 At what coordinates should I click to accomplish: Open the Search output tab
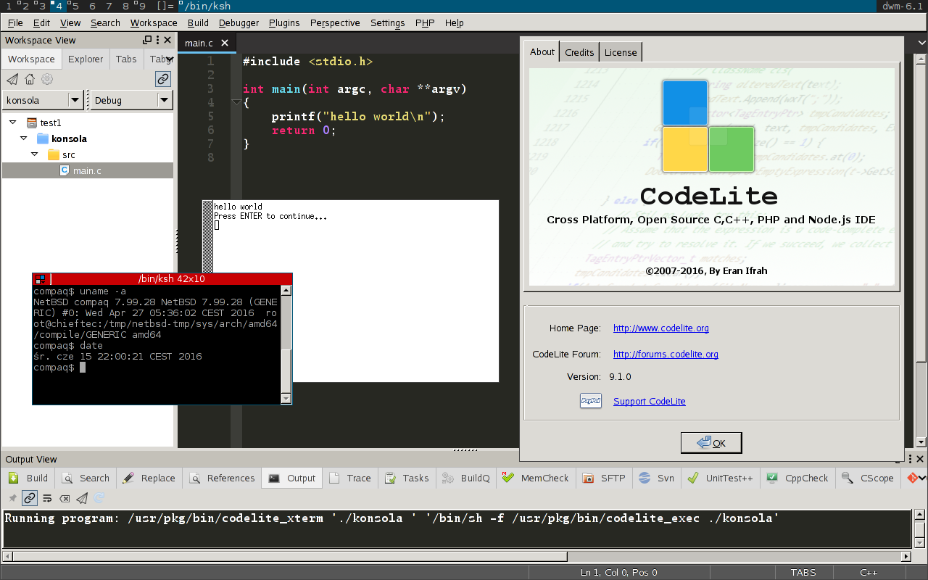coord(86,478)
